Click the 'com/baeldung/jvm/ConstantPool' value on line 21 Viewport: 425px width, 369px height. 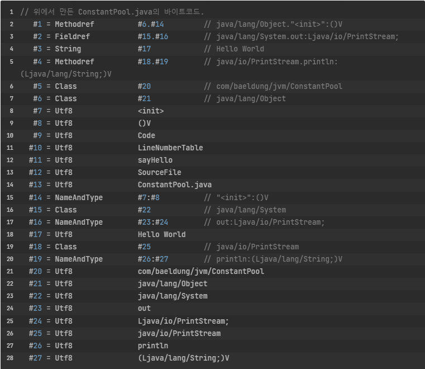201,271
